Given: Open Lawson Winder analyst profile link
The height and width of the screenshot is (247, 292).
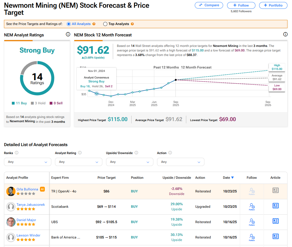Looking at the screenshot, I should (28, 235).
